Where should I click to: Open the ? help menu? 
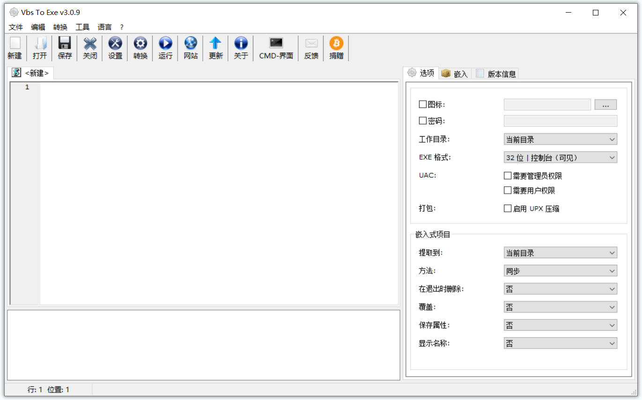tap(122, 27)
